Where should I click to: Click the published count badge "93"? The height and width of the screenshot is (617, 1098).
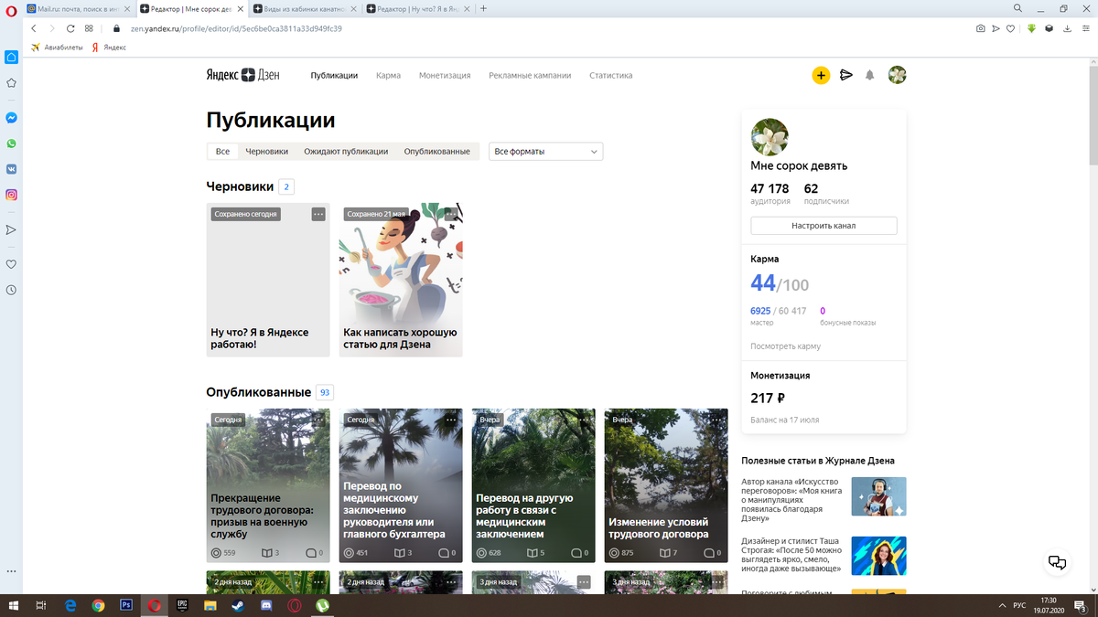325,392
